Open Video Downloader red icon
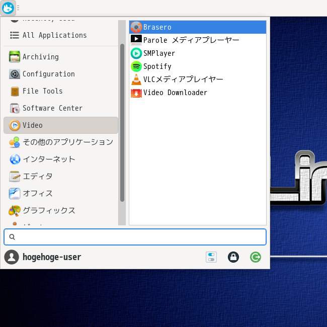This screenshot has height=327, width=327. pyautogui.click(x=136, y=93)
